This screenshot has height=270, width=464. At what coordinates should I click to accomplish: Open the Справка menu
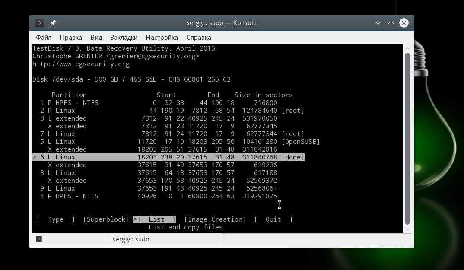(199, 38)
